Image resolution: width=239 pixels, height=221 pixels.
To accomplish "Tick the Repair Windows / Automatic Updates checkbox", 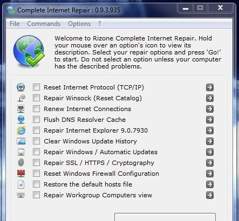I will pos(36,152).
